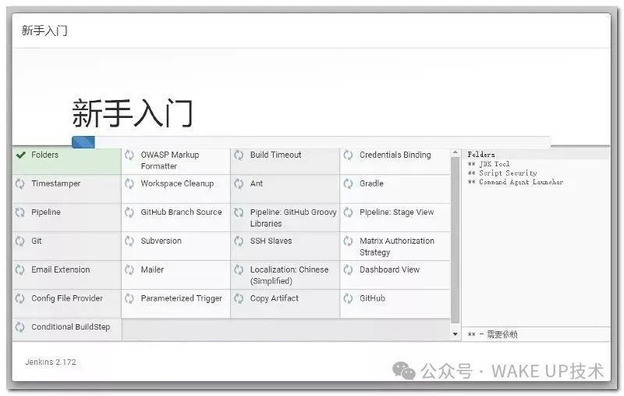The image size is (624, 396).
Task: Click the spinner icon beside OWASP Markup Formatter
Action: [x=129, y=155]
